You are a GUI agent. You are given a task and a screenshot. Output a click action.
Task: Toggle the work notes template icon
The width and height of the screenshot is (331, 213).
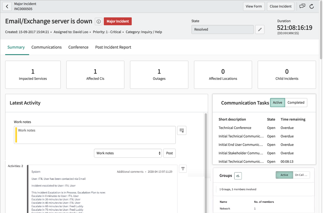[x=182, y=131]
